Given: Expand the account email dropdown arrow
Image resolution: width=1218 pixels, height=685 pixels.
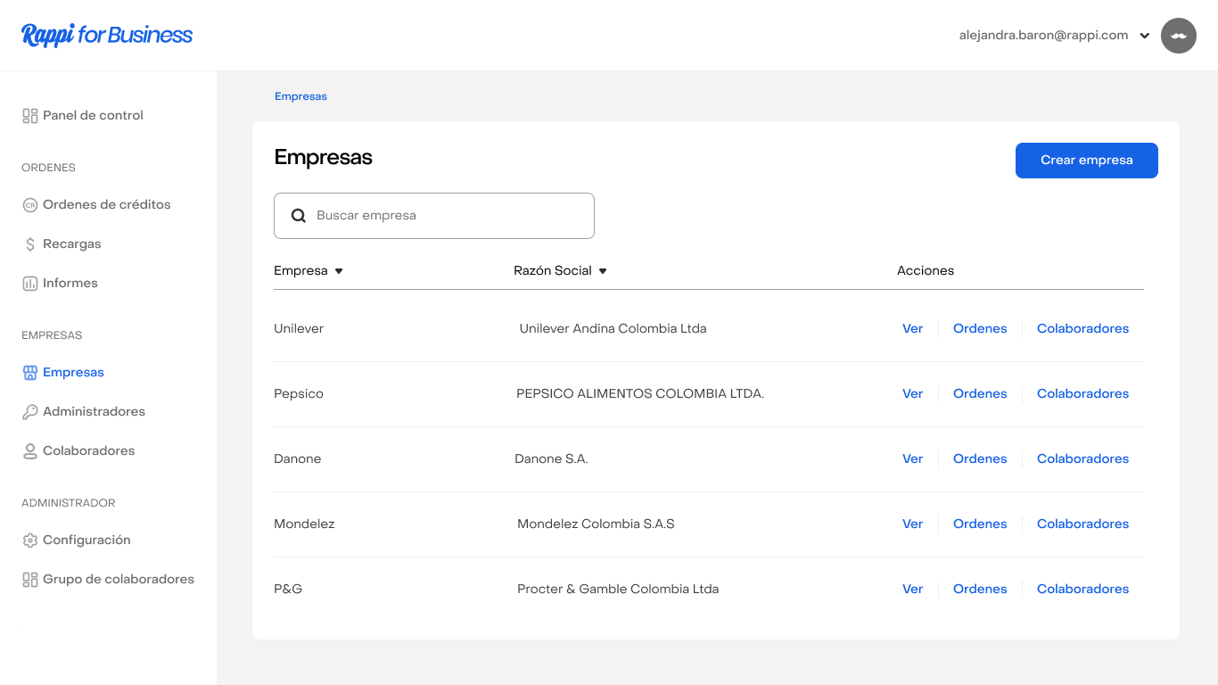Looking at the screenshot, I should click(1145, 37).
